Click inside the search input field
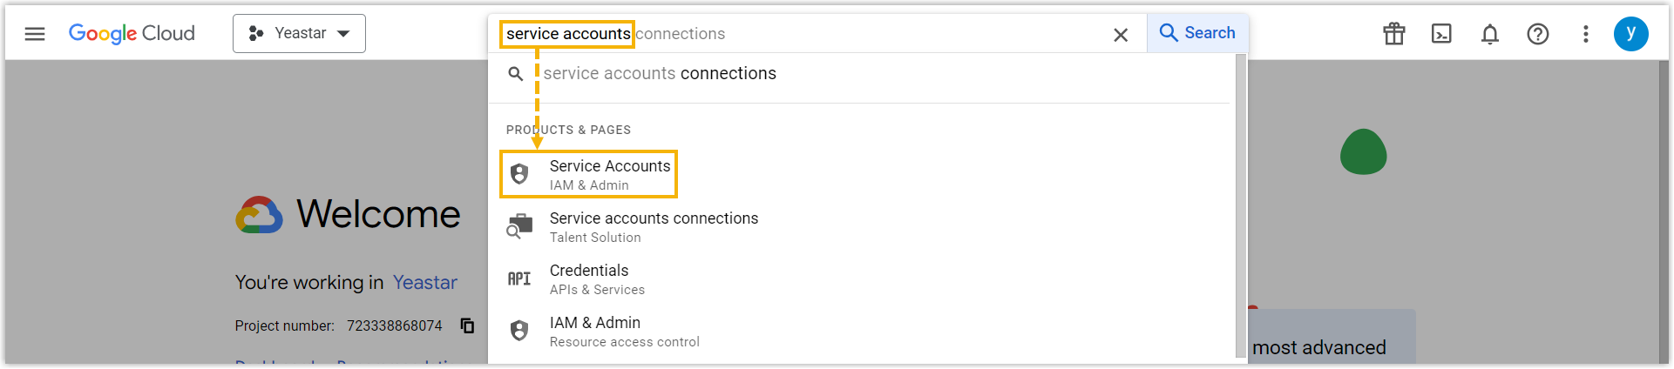This screenshot has width=1674, height=369. tap(871, 34)
